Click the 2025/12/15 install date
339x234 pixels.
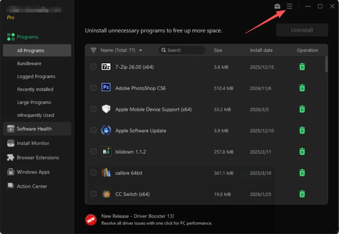(x=262, y=67)
